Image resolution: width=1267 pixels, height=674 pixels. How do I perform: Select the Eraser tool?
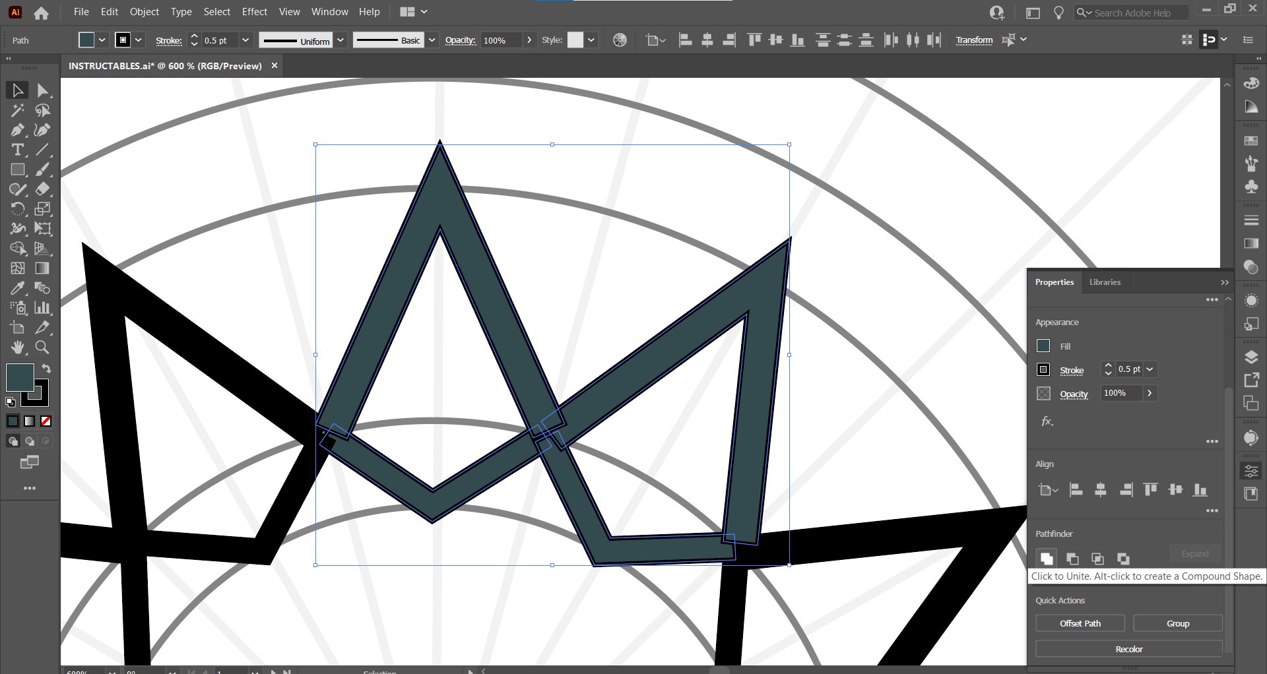(x=43, y=189)
